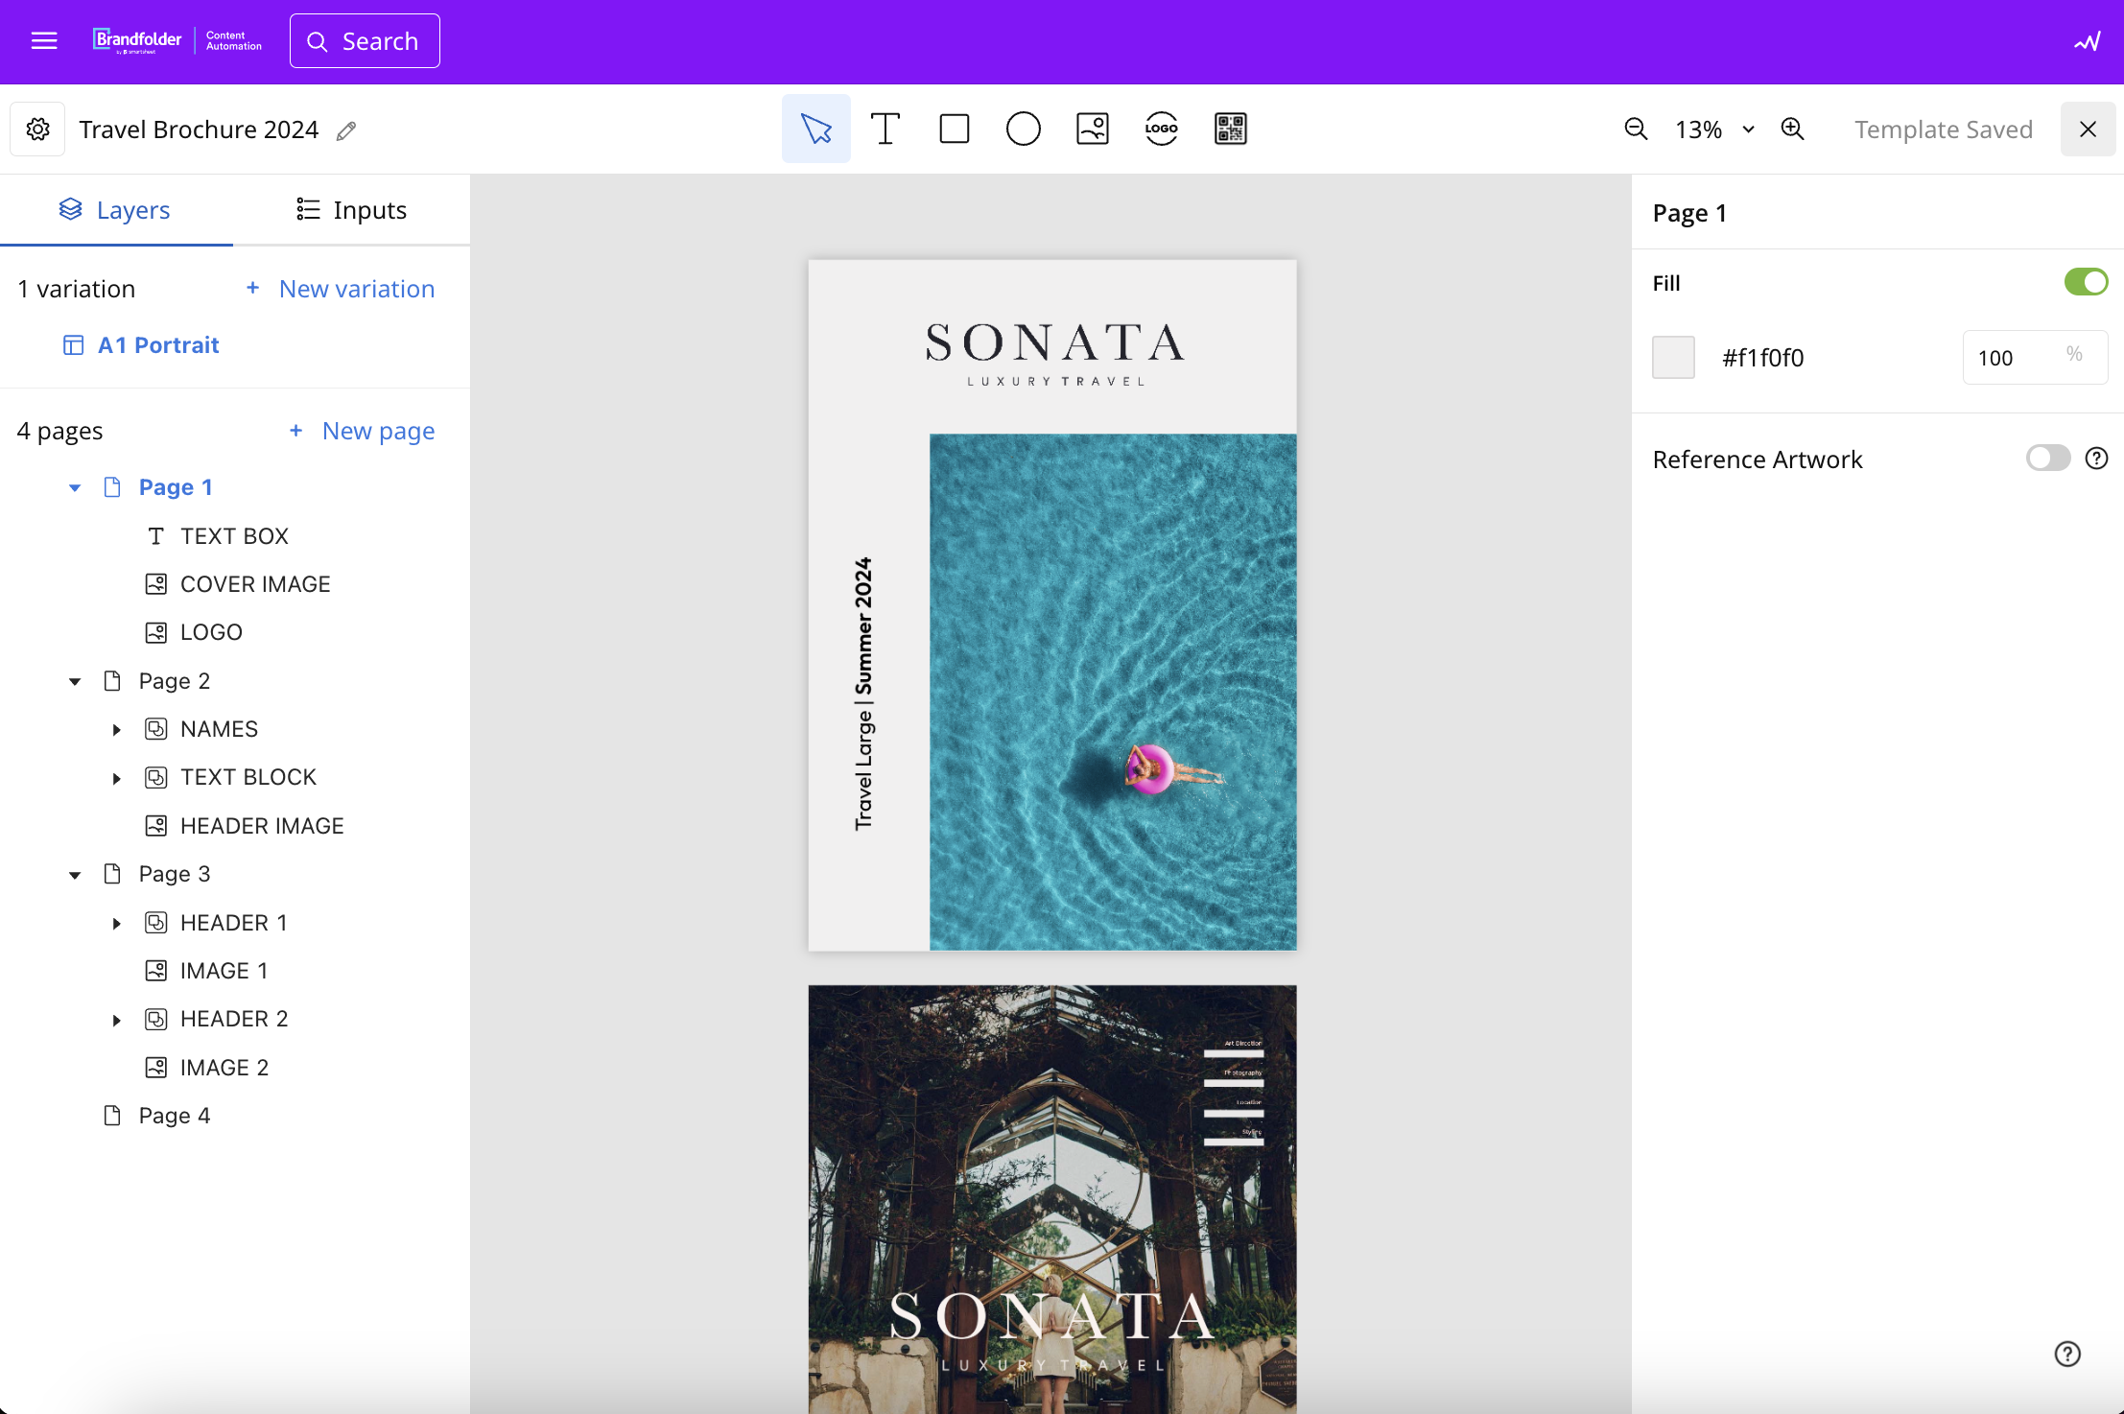Select the Ellipse shape tool

pos(1023,129)
